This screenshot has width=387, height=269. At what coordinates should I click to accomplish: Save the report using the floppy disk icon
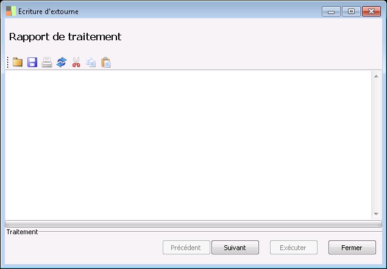click(32, 62)
